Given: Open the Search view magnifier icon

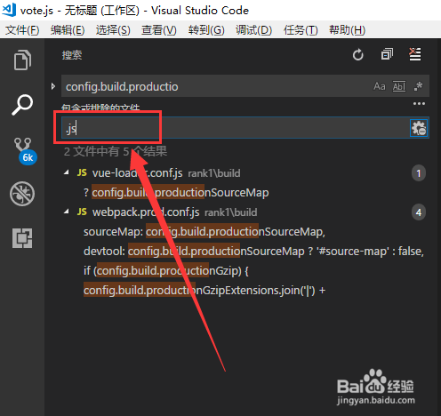Looking at the screenshot, I should click(x=22, y=105).
